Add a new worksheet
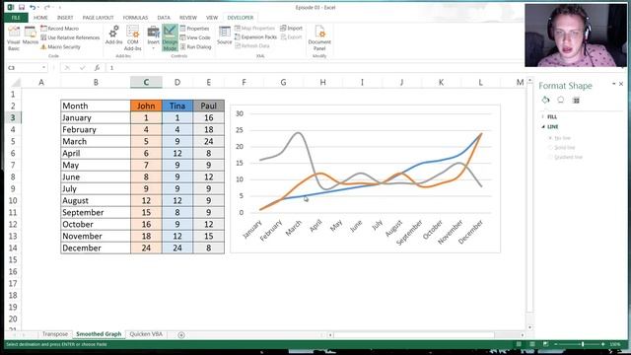 (x=181, y=335)
